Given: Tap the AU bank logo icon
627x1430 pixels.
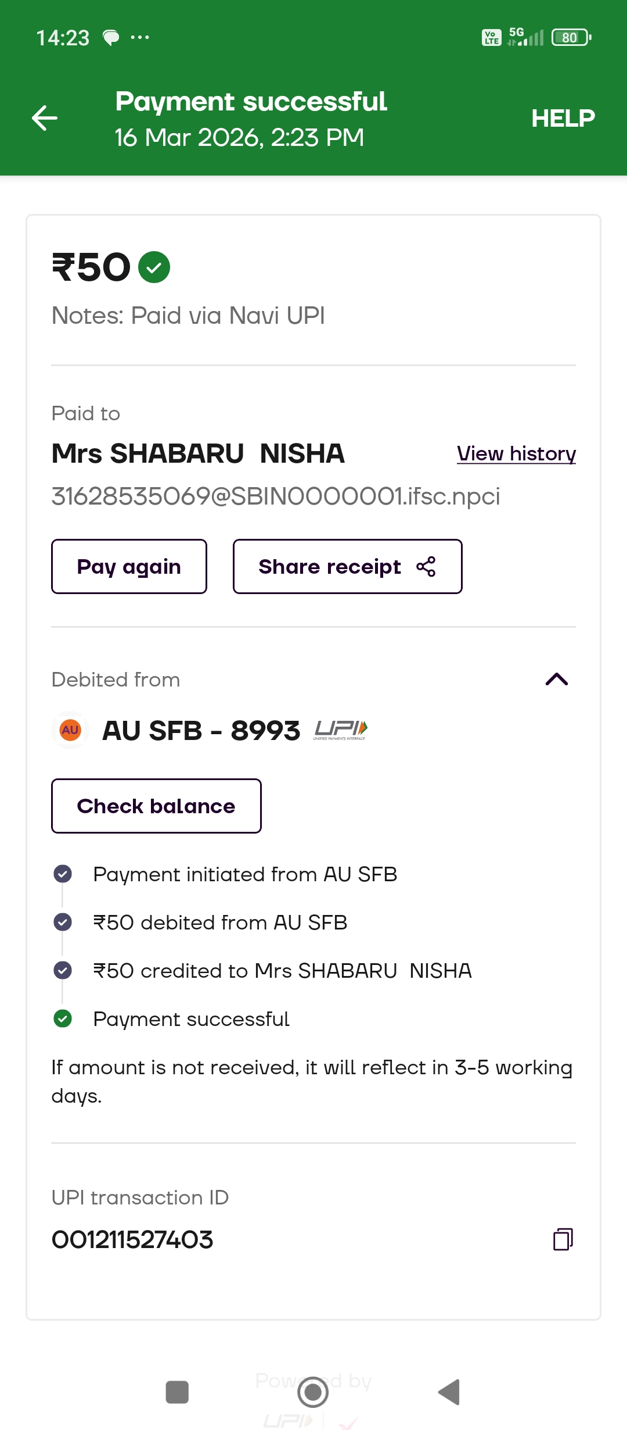Looking at the screenshot, I should point(70,730).
